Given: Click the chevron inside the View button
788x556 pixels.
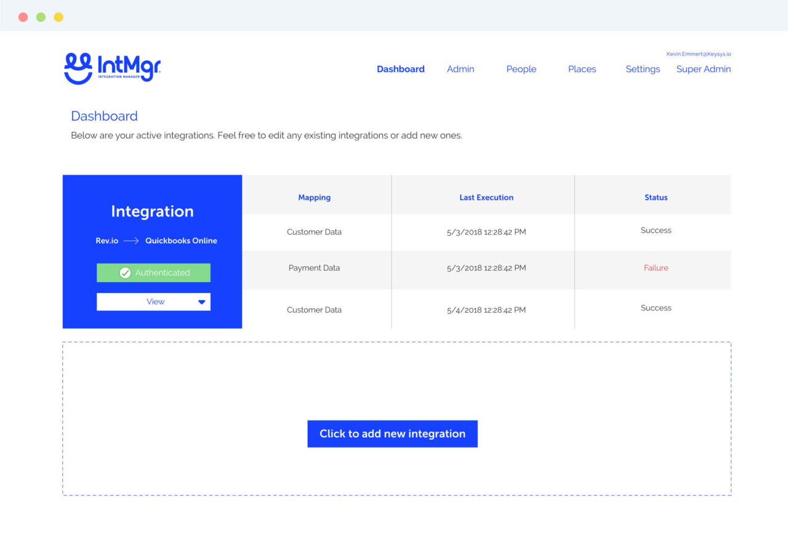Looking at the screenshot, I should point(201,301).
